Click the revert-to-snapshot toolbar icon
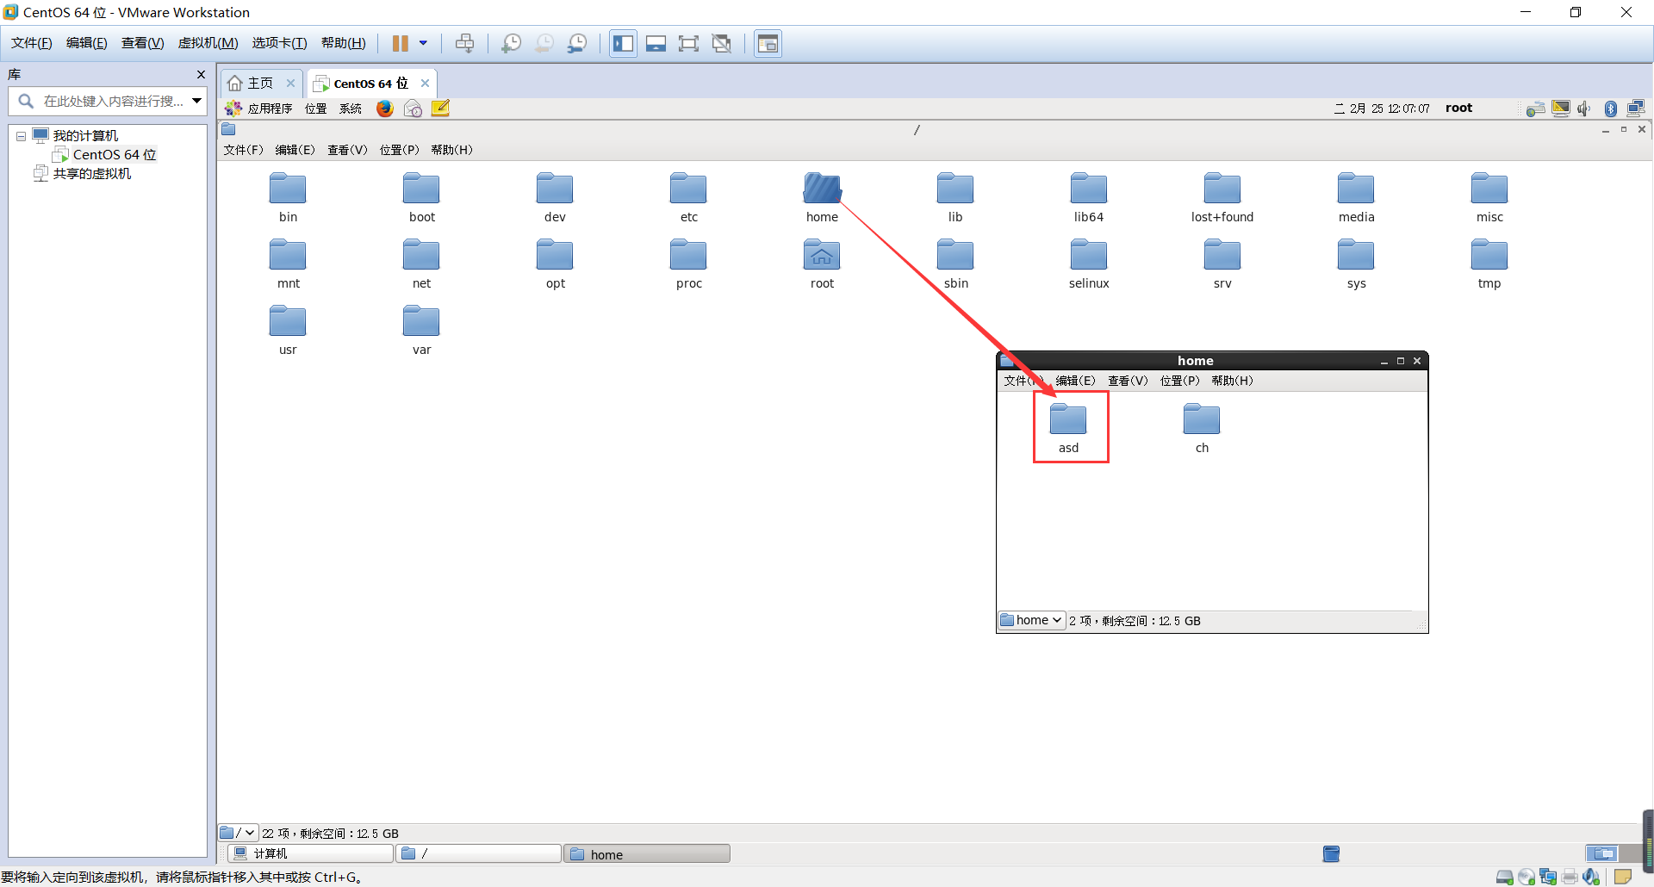Image resolution: width=1654 pixels, height=887 pixels. [544, 43]
